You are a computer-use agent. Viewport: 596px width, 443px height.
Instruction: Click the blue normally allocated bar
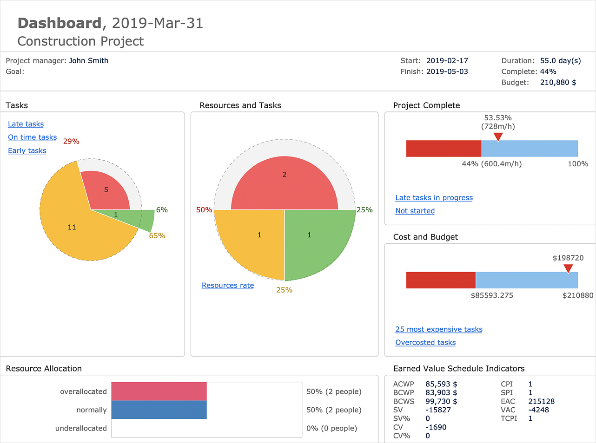click(159, 410)
